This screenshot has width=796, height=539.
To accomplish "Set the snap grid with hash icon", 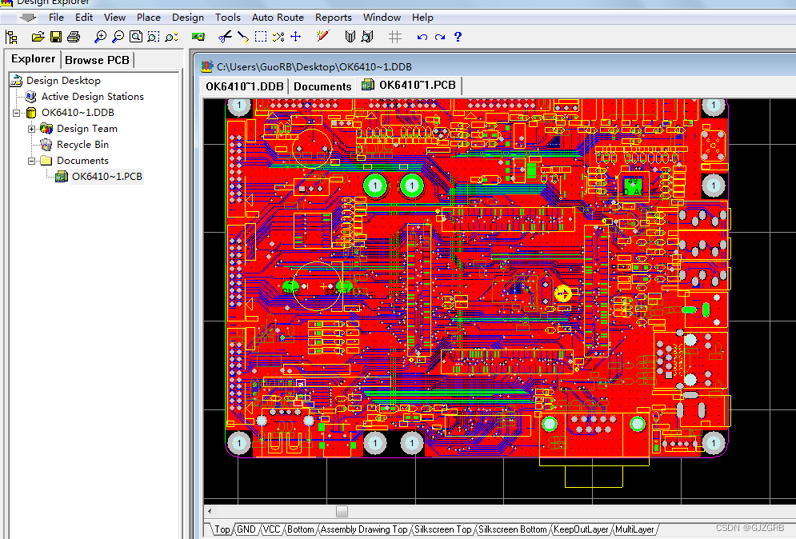I will 395,37.
